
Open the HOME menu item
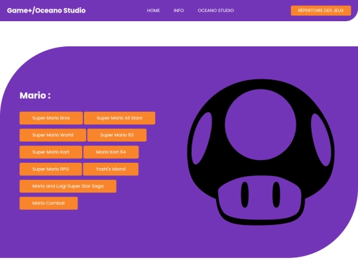point(153,11)
